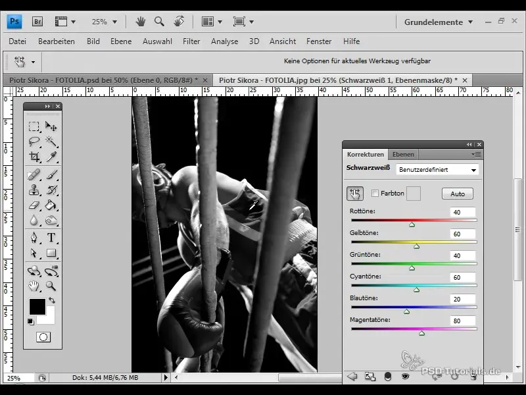Click the Auto button

pyautogui.click(x=457, y=194)
